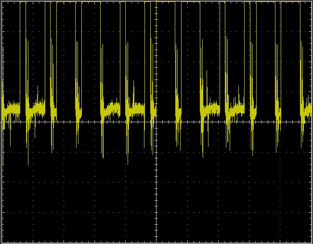
Task: Click the third narrow baseline burst from the left
Action: coord(53,113)
